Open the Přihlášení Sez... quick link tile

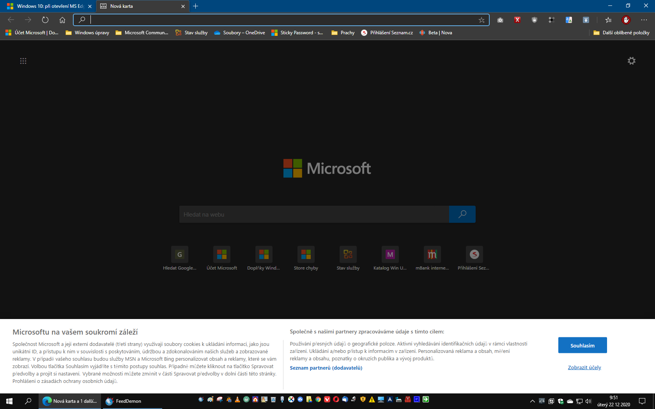pyautogui.click(x=474, y=258)
